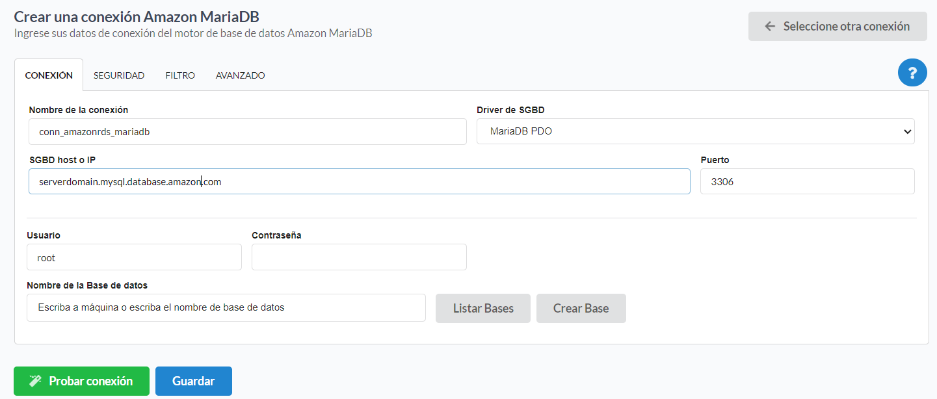Click the back arrow icon beside Seleccione otra conexión
Screen dimensions: 937x399
point(770,27)
